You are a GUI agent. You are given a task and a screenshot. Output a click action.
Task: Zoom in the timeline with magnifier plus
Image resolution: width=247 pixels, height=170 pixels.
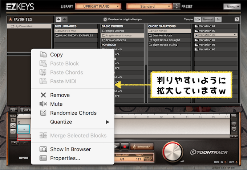234,124
